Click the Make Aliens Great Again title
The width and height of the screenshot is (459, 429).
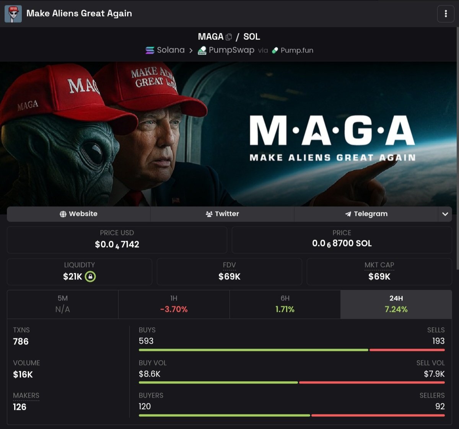(x=79, y=13)
